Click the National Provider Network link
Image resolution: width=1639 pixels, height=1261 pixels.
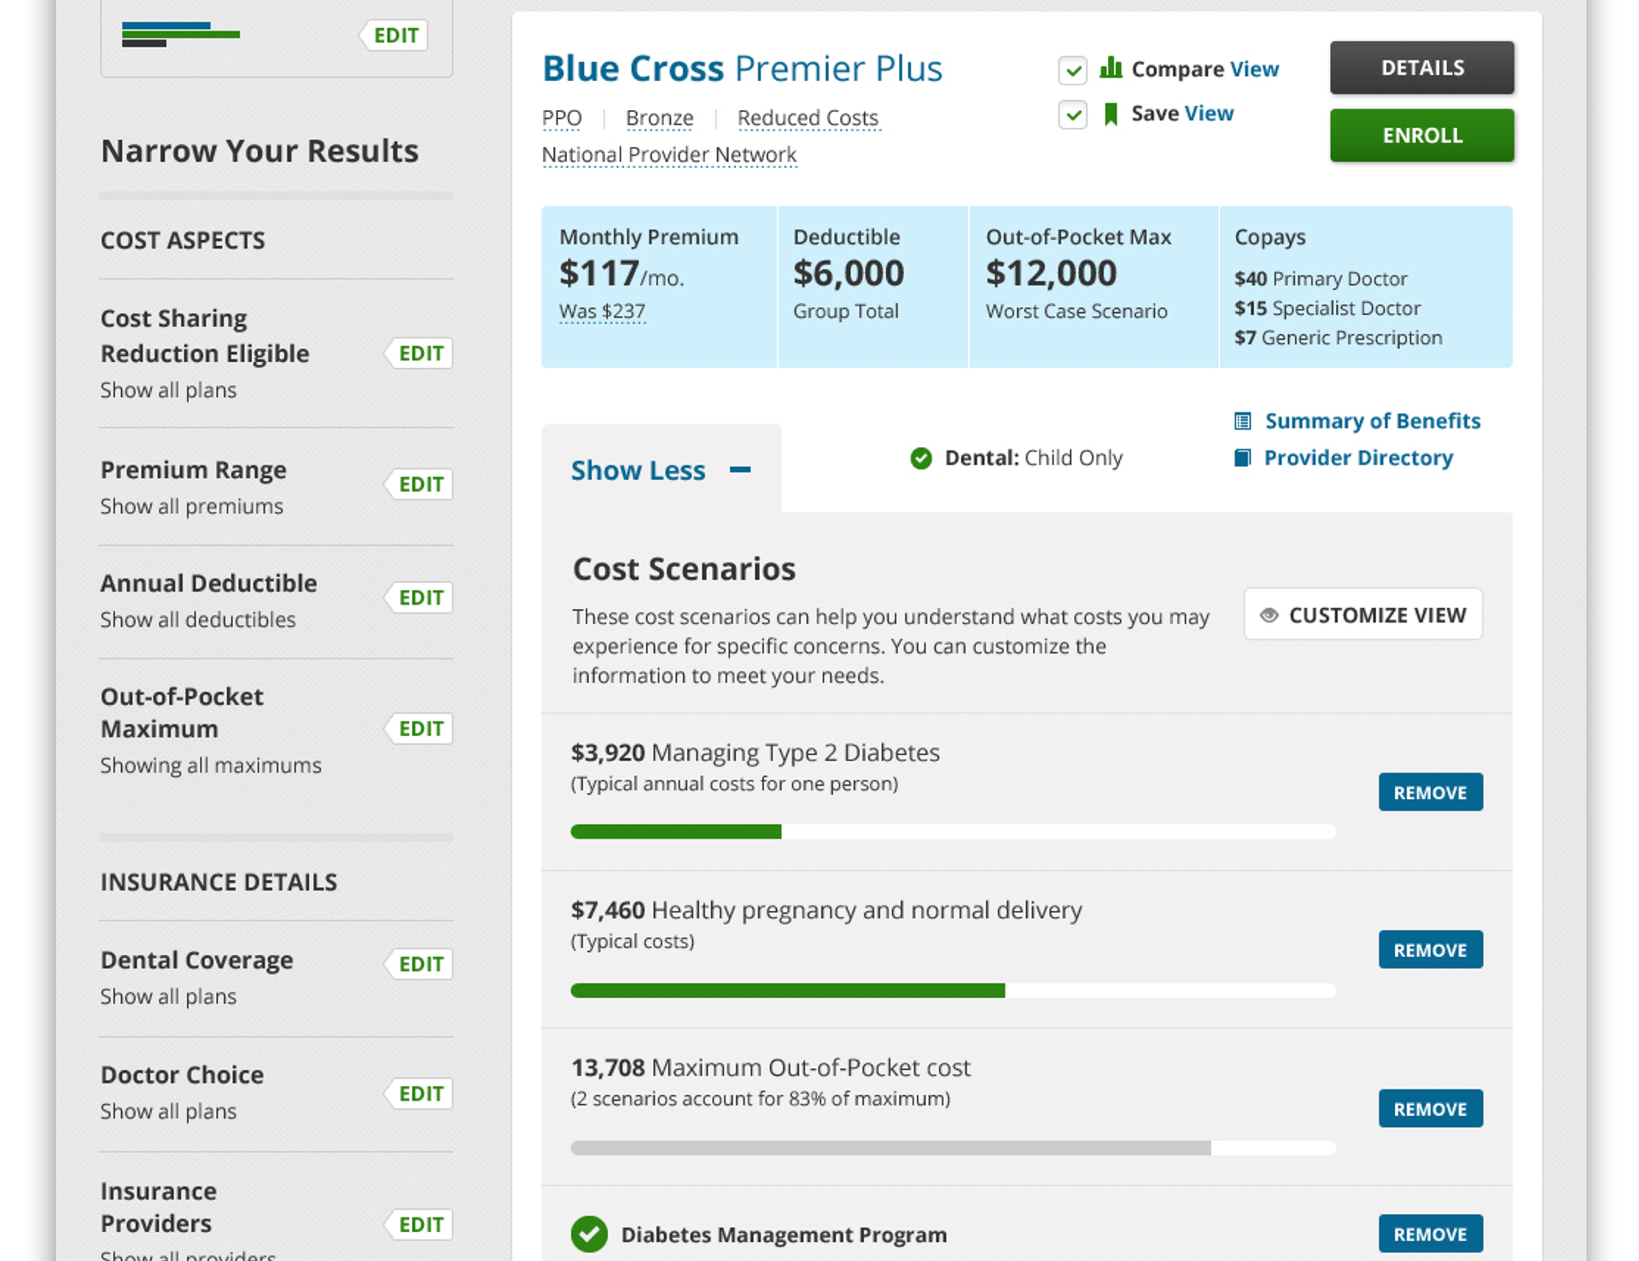669,155
